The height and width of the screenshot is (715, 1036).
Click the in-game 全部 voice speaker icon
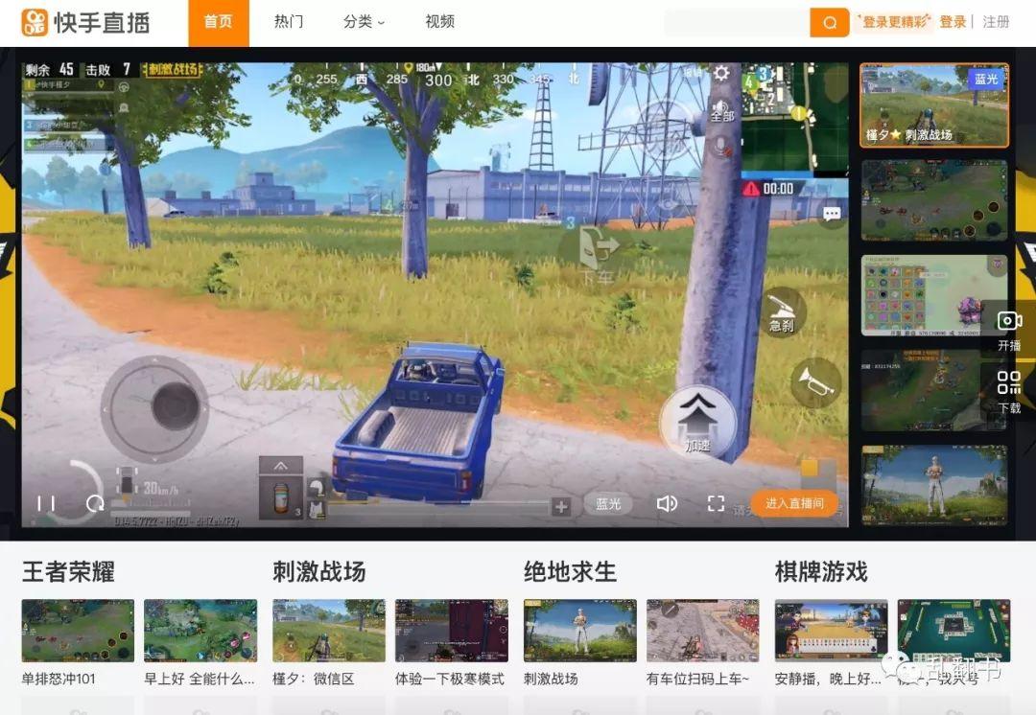[722, 110]
